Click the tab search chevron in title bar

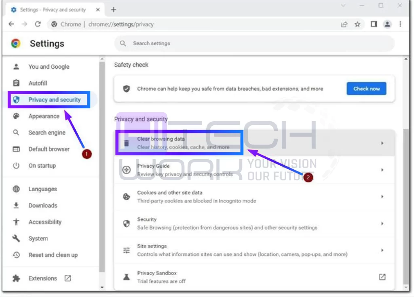click(343, 6)
